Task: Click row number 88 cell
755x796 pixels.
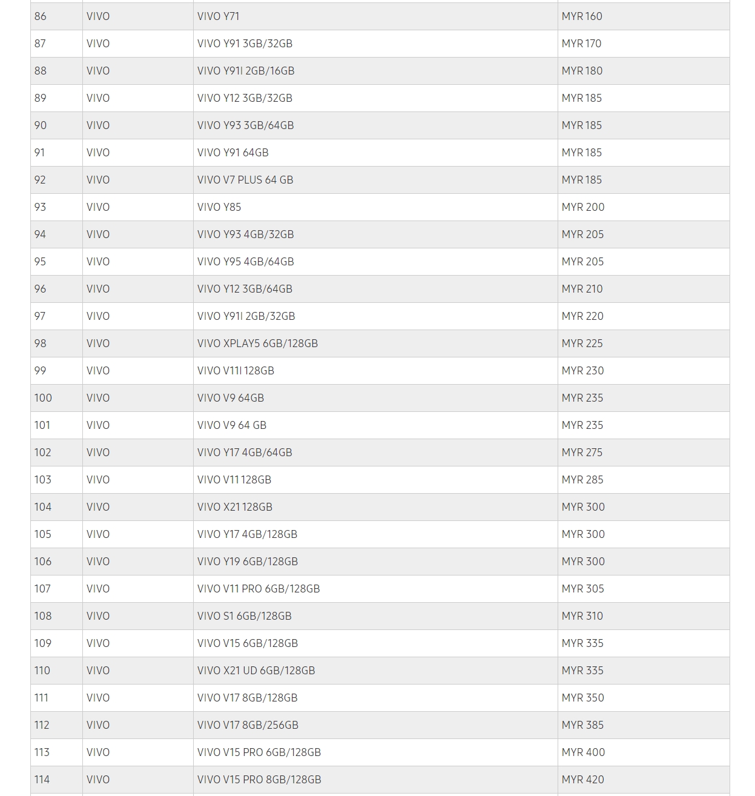Action: click(x=41, y=71)
